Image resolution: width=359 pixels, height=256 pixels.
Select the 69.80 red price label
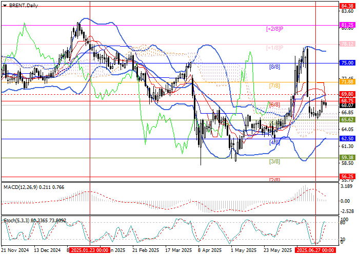point(347,94)
